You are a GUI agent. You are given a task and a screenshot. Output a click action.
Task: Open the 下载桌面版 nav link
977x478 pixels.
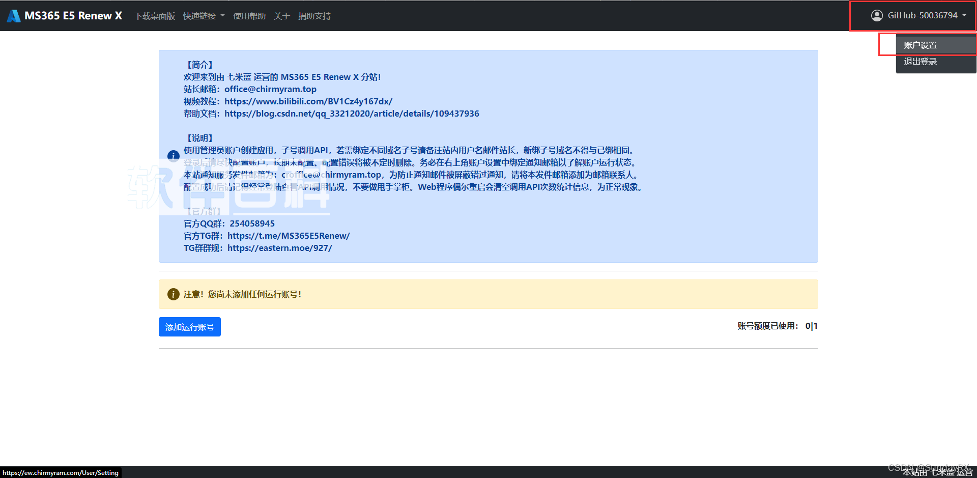155,16
